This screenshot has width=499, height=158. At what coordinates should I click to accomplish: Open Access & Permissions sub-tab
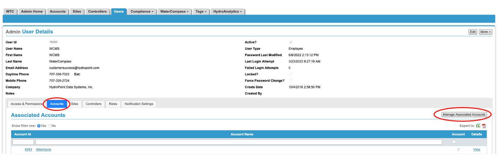[27, 104]
